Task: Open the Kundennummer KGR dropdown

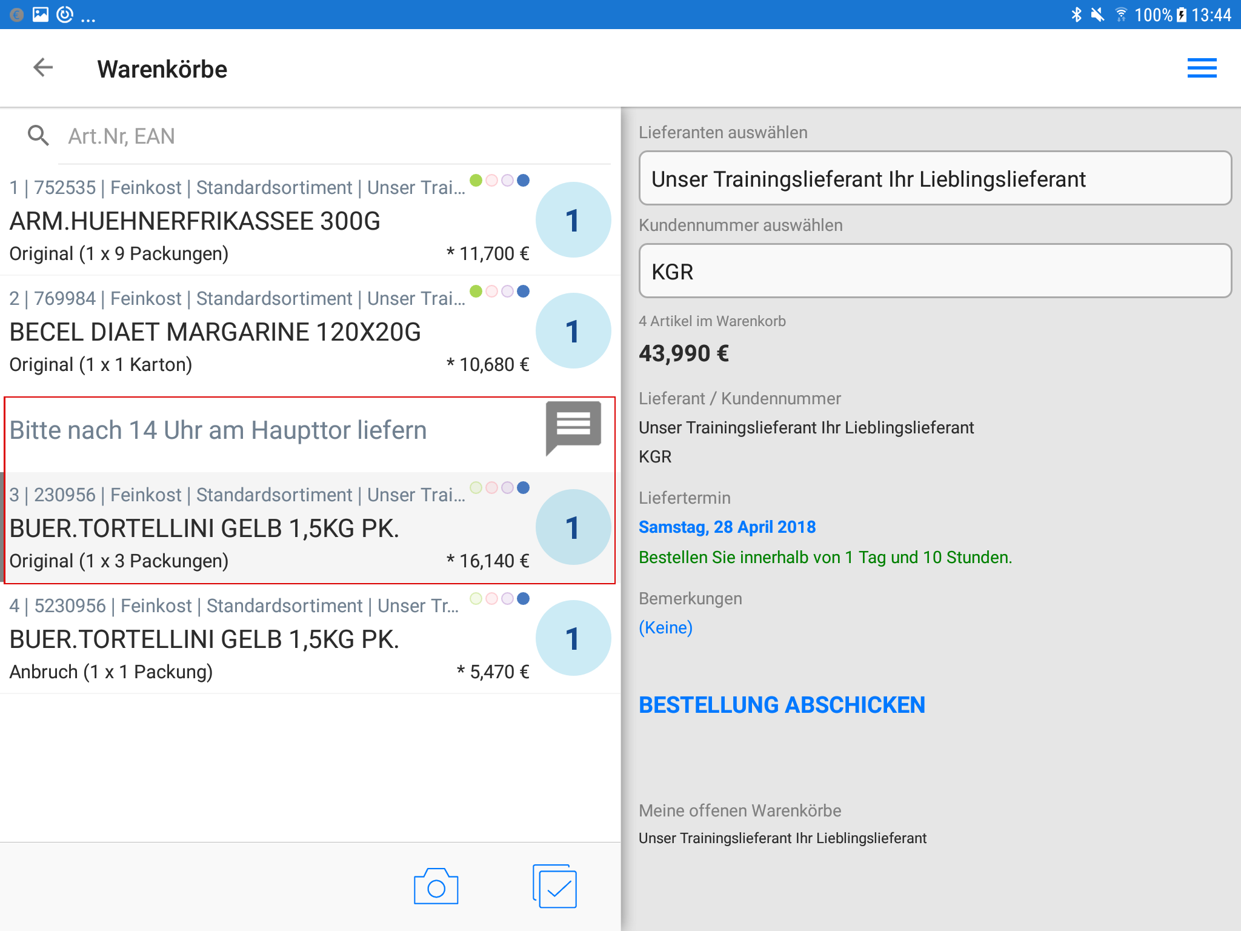Action: [934, 272]
